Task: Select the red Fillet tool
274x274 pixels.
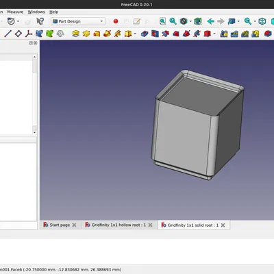Action: (x=268, y=34)
